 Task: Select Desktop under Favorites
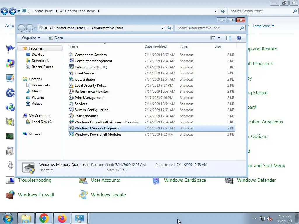coord(38,55)
